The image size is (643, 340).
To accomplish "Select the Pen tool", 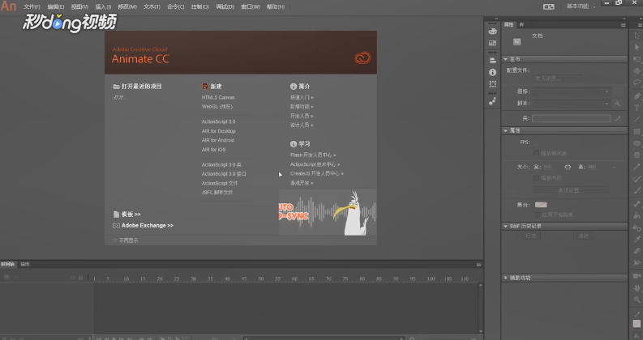I will (x=637, y=96).
